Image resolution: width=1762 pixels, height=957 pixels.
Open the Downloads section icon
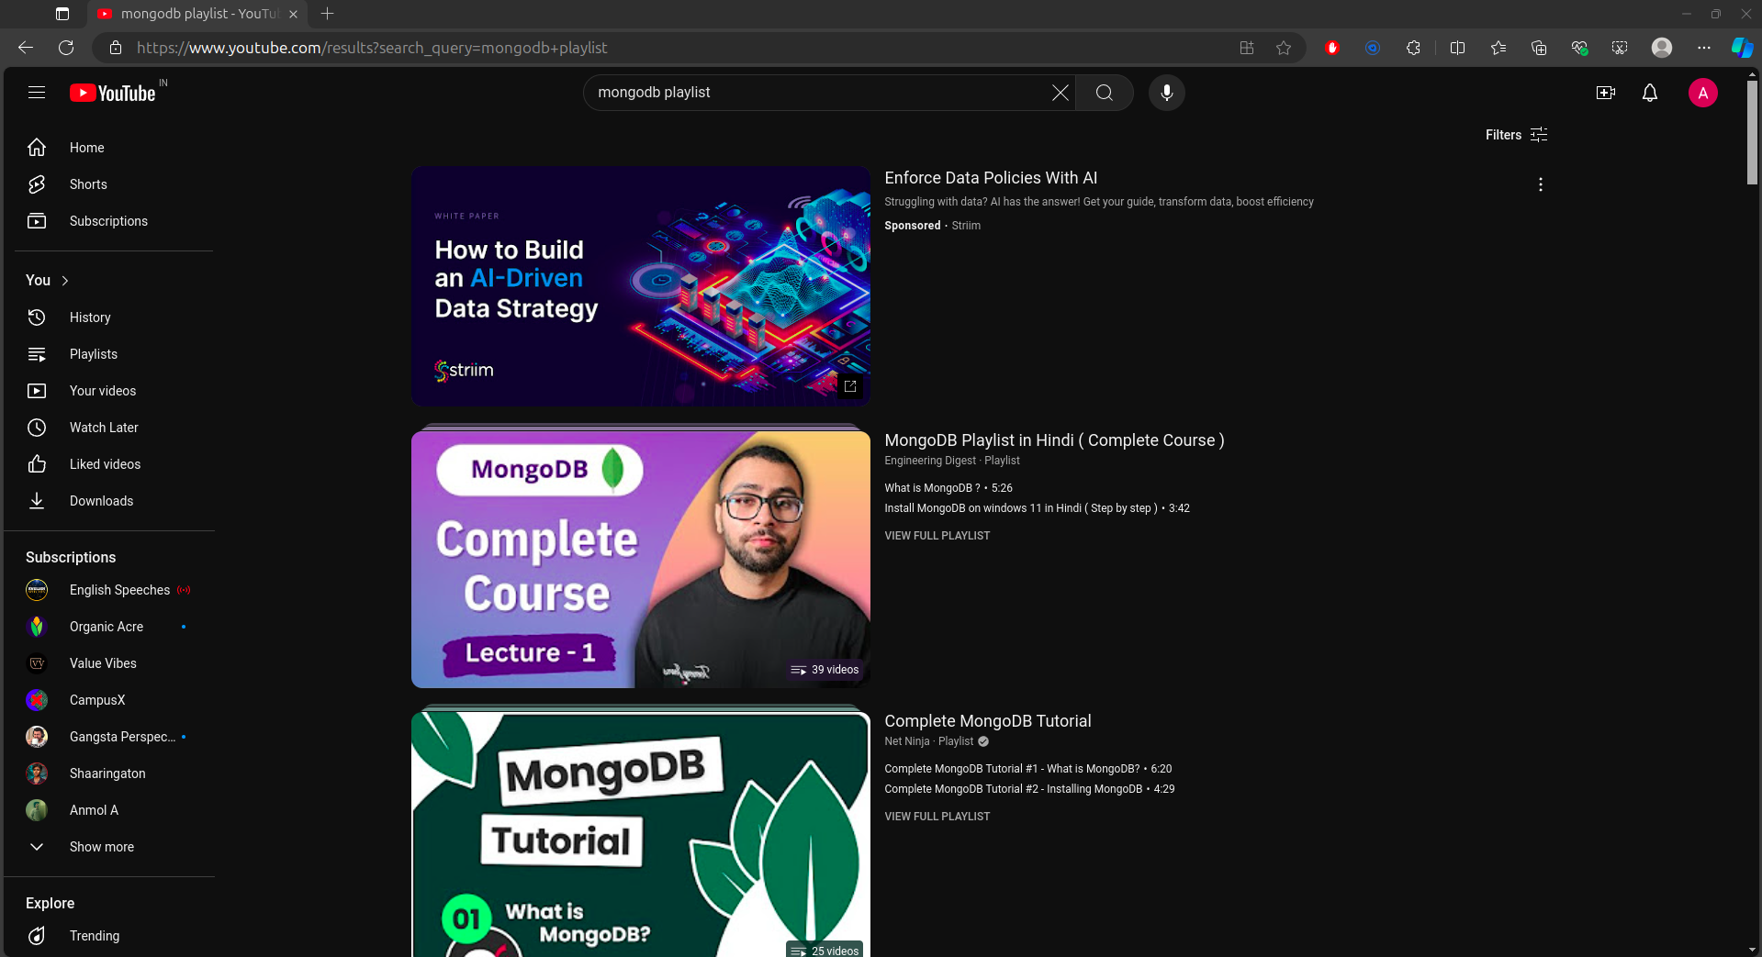tap(37, 500)
